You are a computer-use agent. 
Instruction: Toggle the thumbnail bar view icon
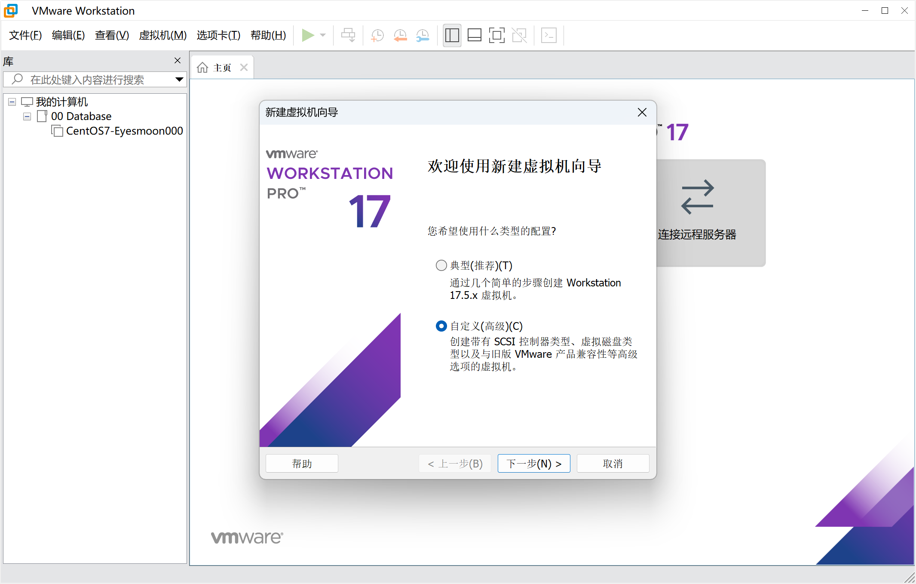click(475, 35)
